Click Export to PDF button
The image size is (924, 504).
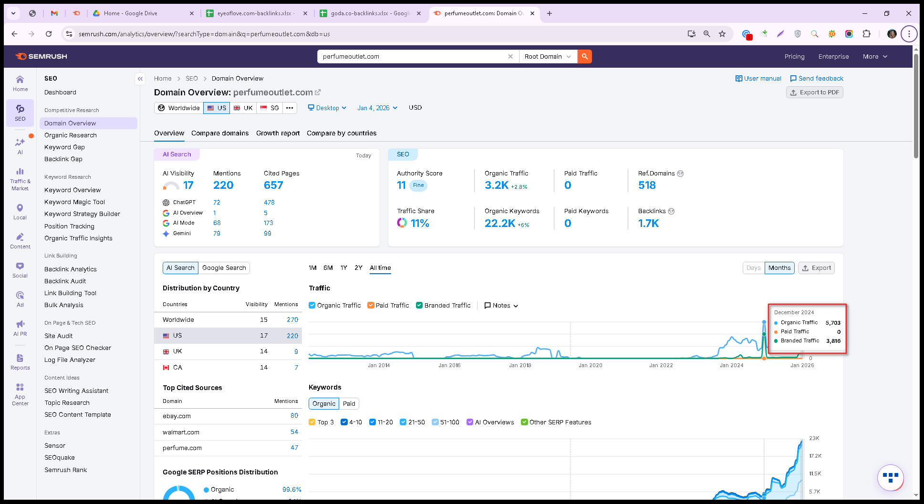[814, 93]
